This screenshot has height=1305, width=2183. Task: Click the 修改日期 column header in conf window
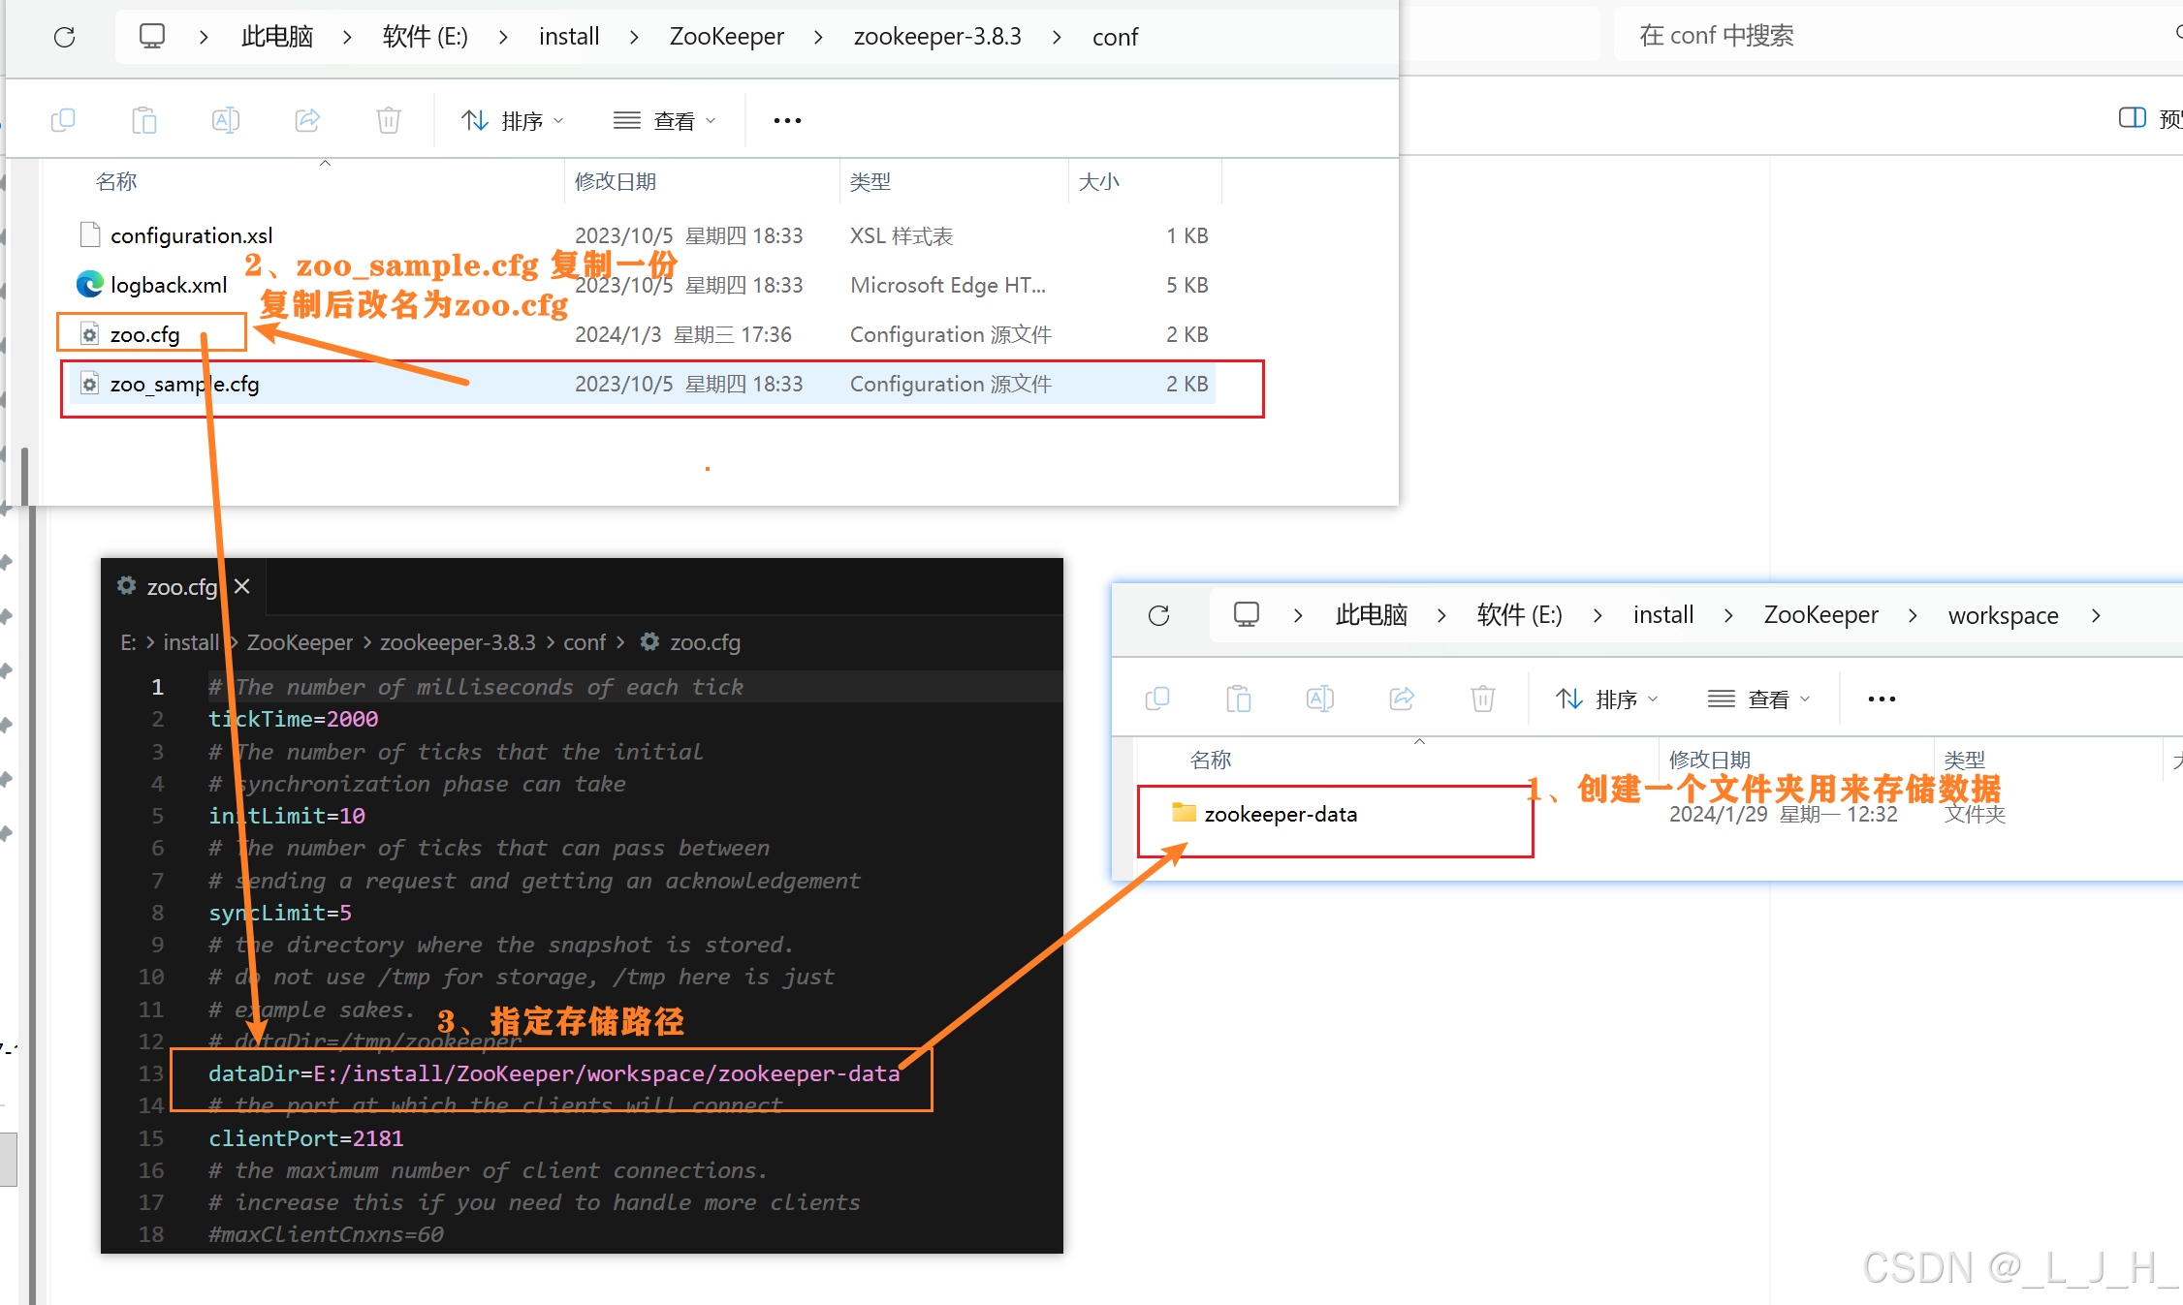[616, 181]
